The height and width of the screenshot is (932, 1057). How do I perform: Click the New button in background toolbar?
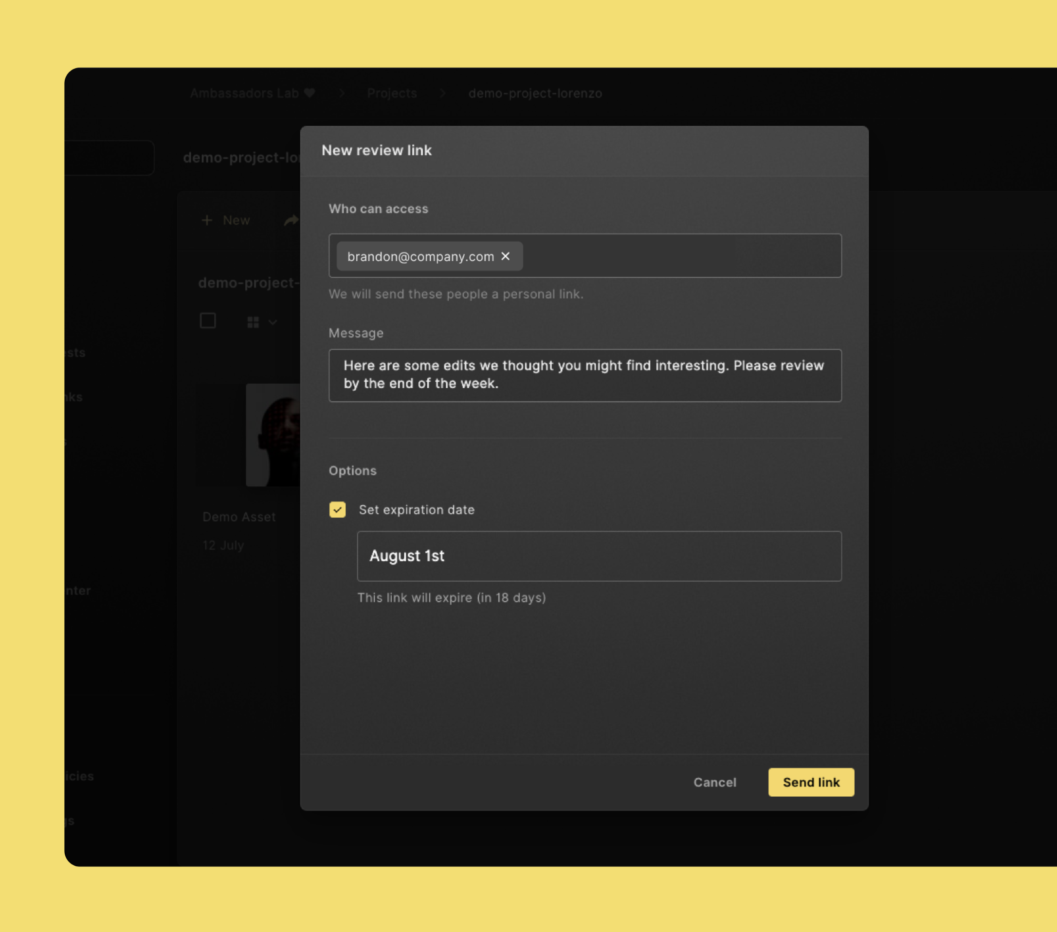point(225,220)
